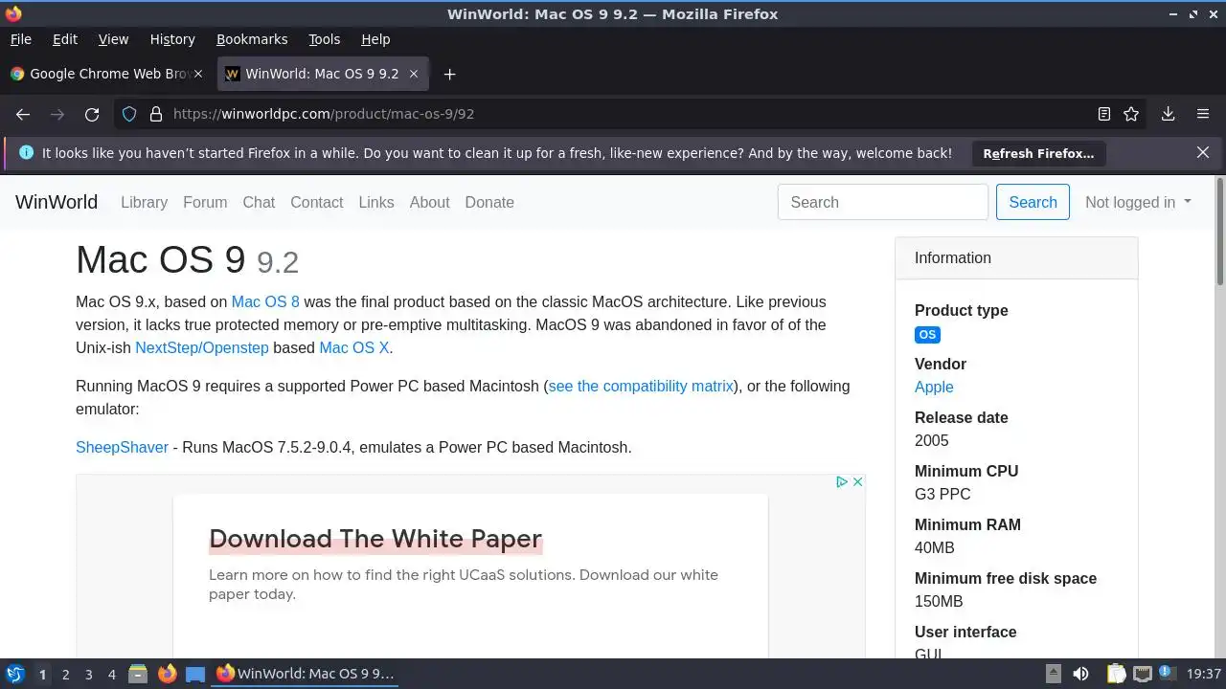
Task: Open the Edit menu
Action: pyautogui.click(x=65, y=39)
